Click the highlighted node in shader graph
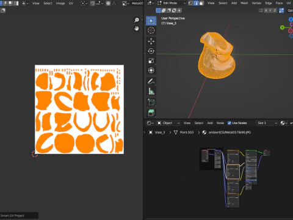293x220 pixels. tap(233, 172)
